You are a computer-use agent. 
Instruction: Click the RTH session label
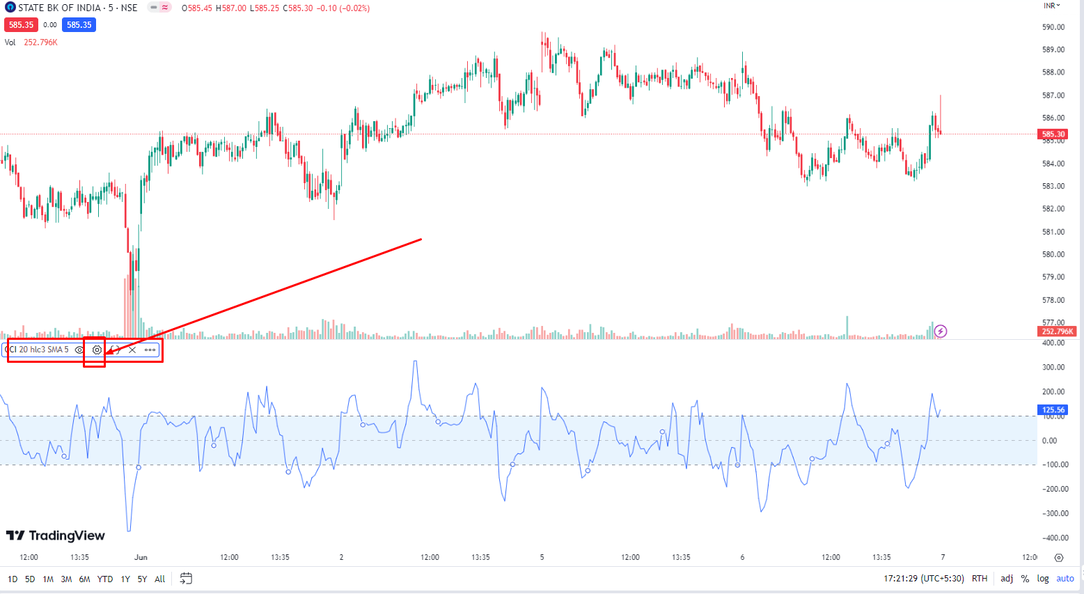click(x=979, y=578)
